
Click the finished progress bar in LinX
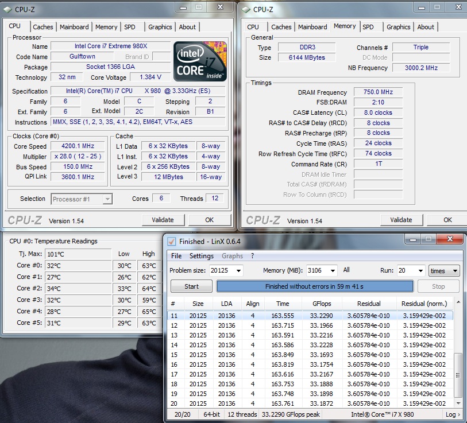(315, 286)
